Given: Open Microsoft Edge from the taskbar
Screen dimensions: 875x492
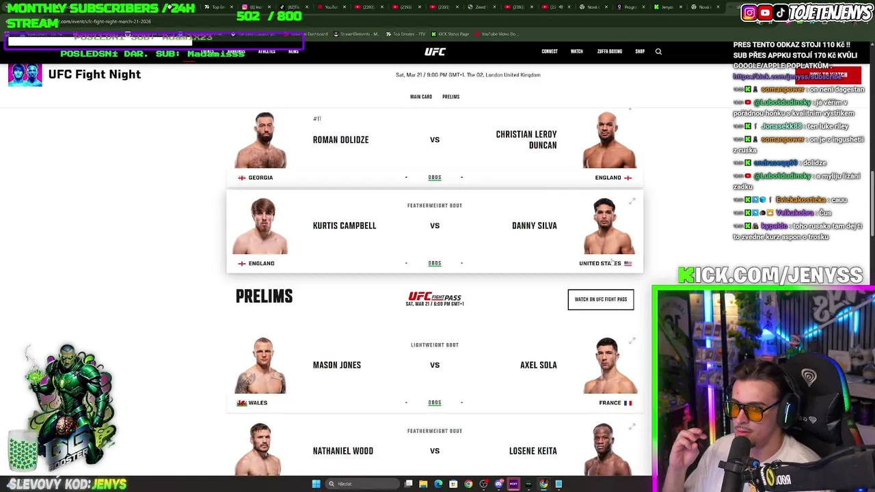Looking at the screenshot, I should 438,484.
